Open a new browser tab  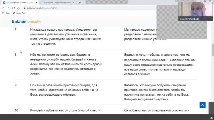click(80, 3)
